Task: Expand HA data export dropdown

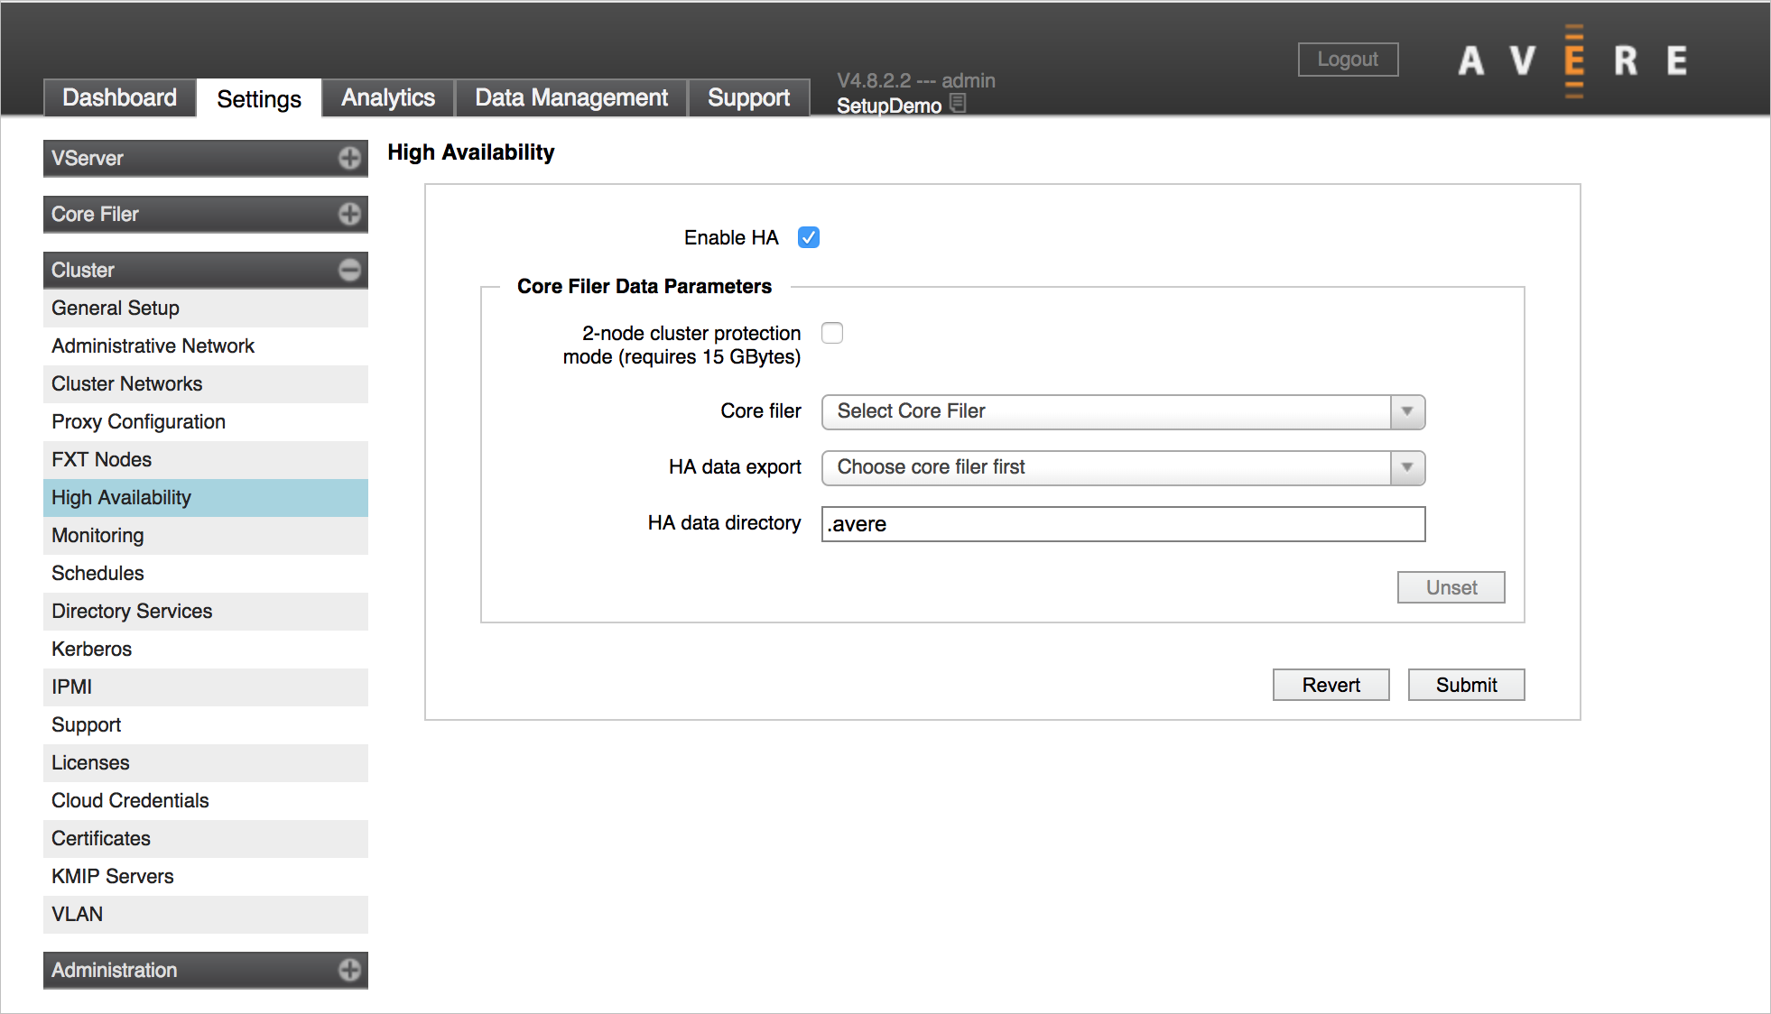Action: click(x=1408, y=469)
